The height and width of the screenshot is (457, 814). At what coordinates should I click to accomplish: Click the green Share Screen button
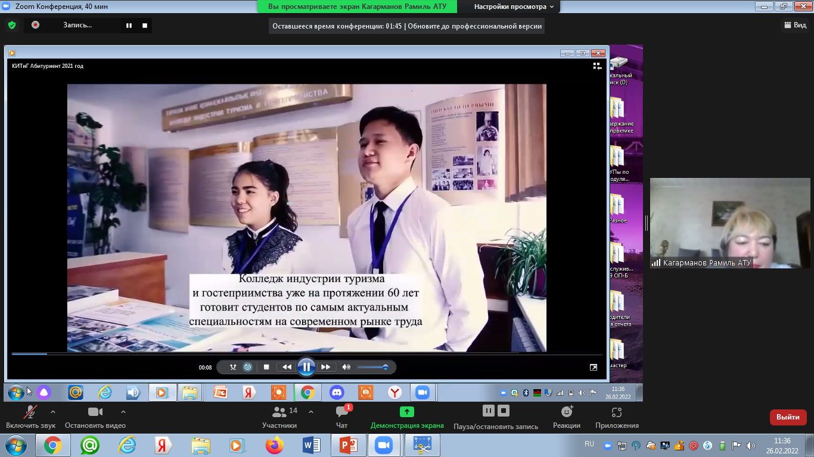click(407, 417)
